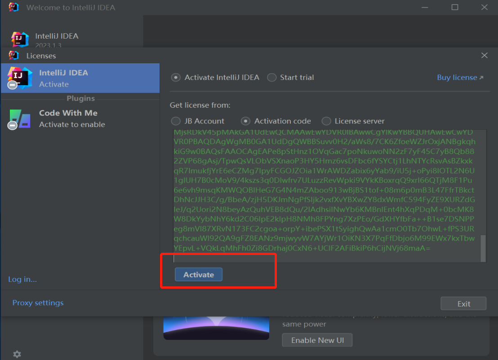Viewport: 498px width, 360px height.
Task: Click the IntelliJ icon in Welcome window title
Action: (x=13, y=7)
